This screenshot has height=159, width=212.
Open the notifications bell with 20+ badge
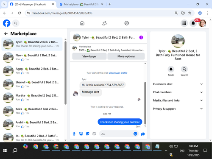point(193,23)
